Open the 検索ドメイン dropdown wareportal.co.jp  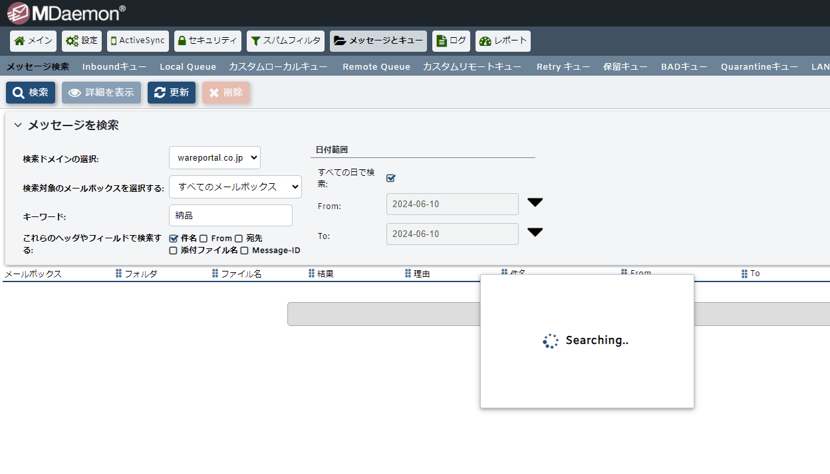pos(215,158)
